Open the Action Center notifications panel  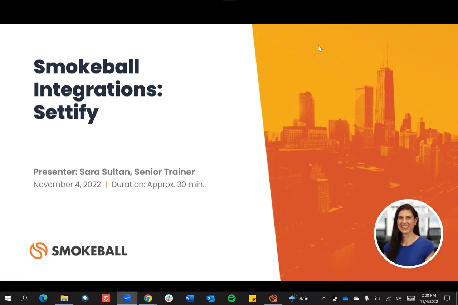coord(447,298)
